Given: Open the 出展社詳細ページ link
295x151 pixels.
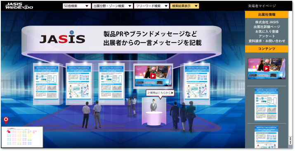Looking at the screenshot, I should 267,27.
